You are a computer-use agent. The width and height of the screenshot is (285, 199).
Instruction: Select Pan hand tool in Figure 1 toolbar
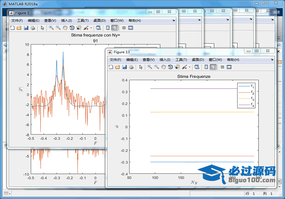tap(65, 28)
